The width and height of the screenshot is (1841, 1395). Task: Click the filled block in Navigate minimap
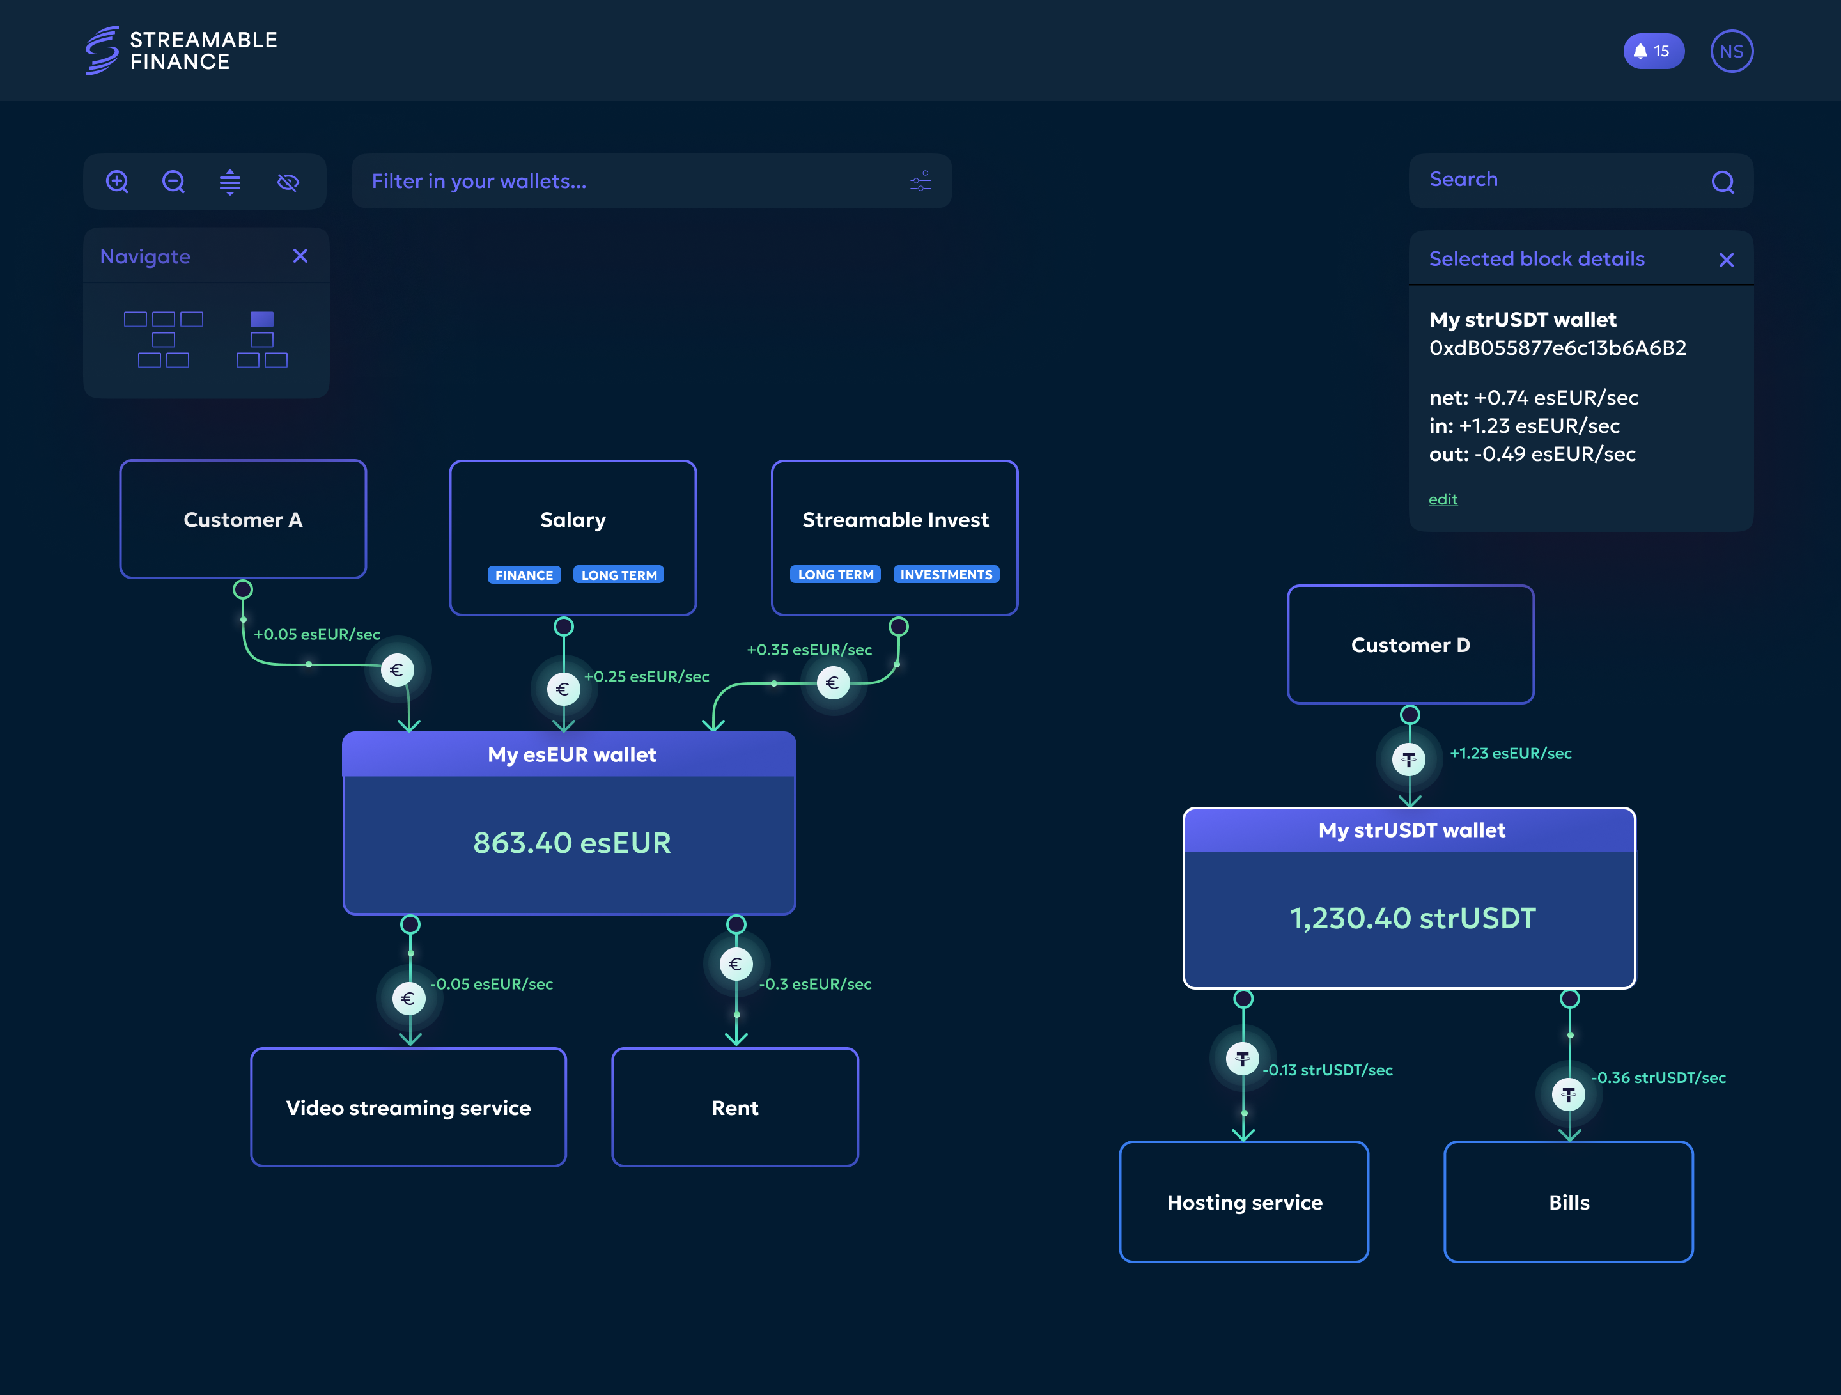pyautogui.click(x=261, y=319)
